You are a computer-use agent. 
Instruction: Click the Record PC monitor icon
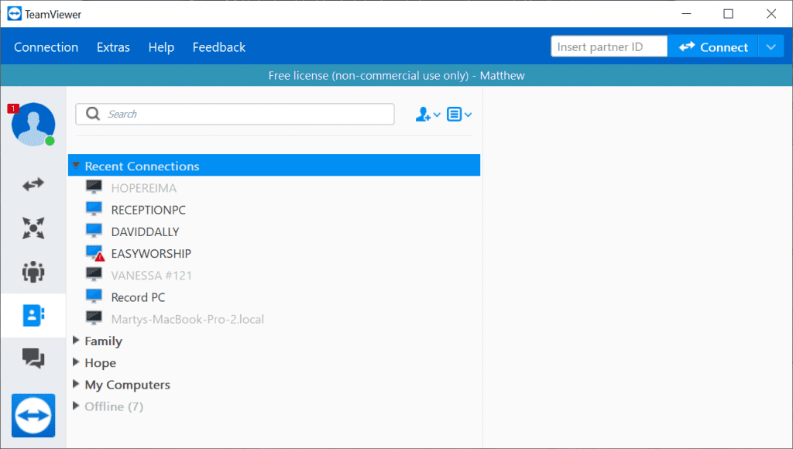pyautogui.click(x=94, y=296)
